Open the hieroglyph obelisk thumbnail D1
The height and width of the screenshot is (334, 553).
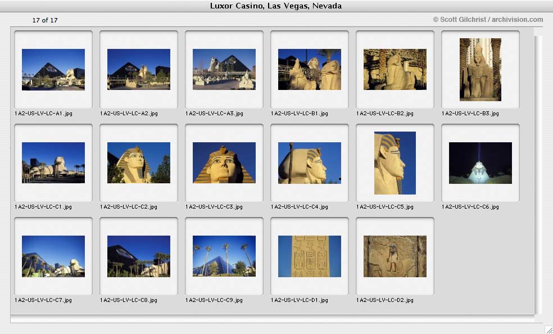point(309,256)
